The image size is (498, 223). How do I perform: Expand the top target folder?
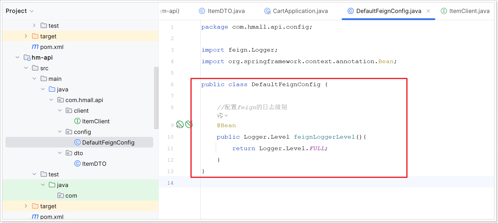coord(26,36)
